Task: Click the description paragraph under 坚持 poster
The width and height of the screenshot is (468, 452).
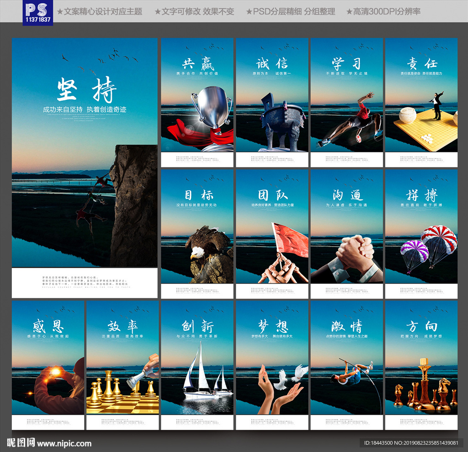Action: point(86,282)
